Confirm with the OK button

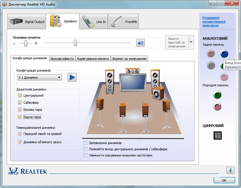224,180
